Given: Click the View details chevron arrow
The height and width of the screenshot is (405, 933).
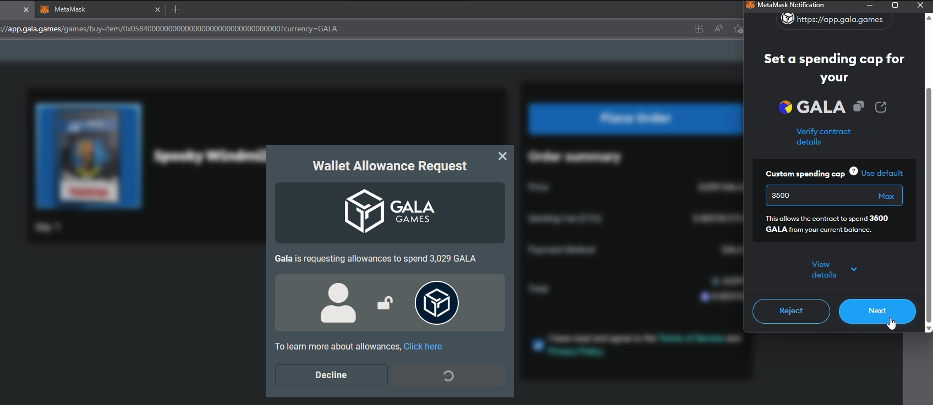Looking at the screenshot, I should coord(854,269).
